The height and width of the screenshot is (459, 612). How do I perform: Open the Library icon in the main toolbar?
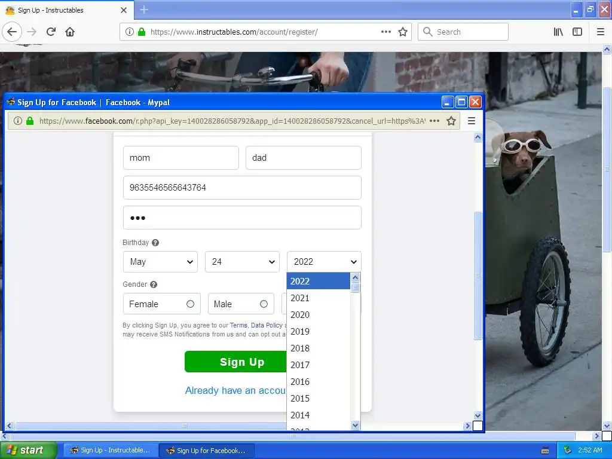[558, 32]
